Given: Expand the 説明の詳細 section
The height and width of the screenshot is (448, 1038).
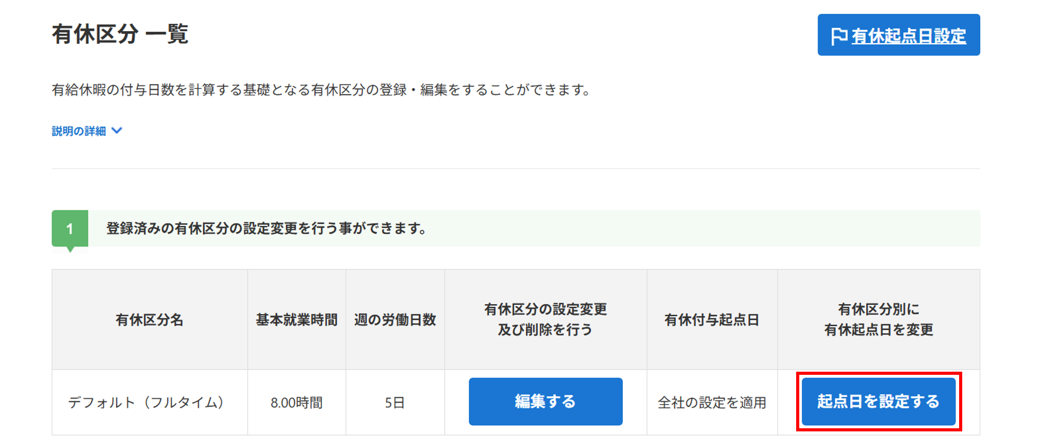Looking at the screenshot, I should 79,131.
